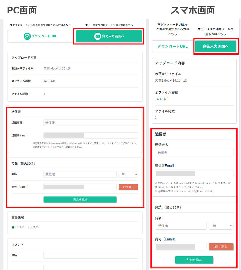The height and width of the screenshot is (270, 241).
Task: Click the ファイル総数 label in smartphone view
Action: click(165, 111)
